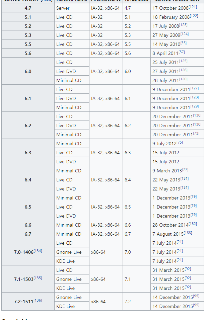This screenshot has height=320, width=205.
Task: Click citation 124 beside 27 May 2009
Action: [185, 34]
